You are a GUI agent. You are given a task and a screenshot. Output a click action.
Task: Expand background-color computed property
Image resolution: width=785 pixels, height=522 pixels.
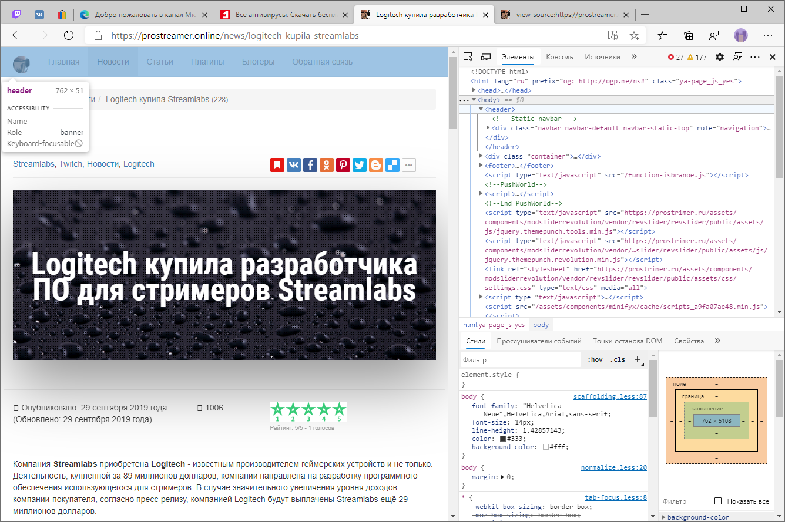tap(664, 517)
